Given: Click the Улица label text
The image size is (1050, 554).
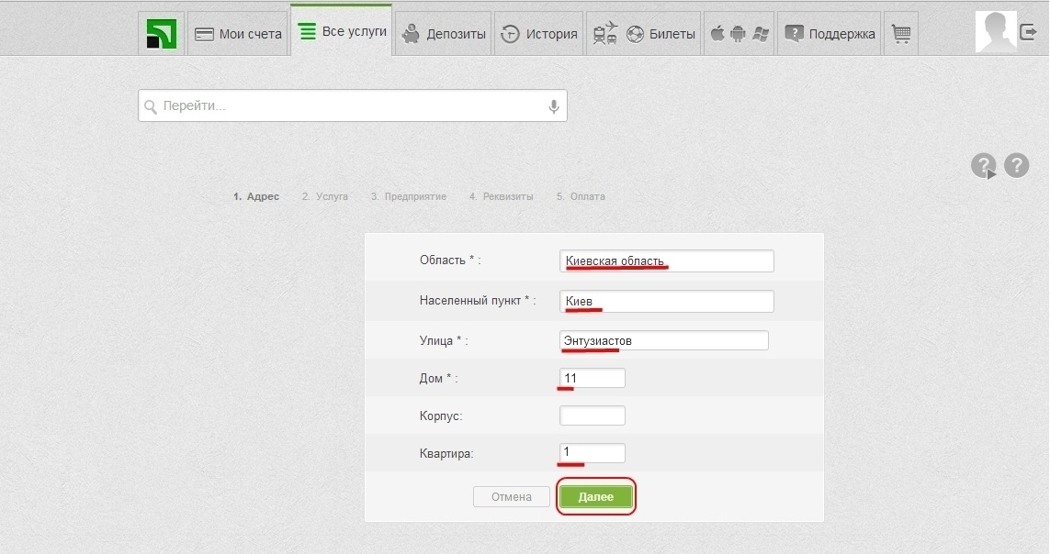Looking at the screenshot, I should 444,341.
